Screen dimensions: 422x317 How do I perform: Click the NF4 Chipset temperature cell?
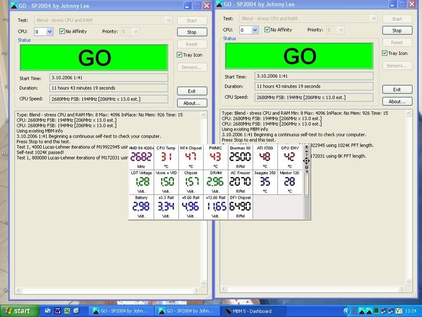pyautogui.click(x=191, y=157)
